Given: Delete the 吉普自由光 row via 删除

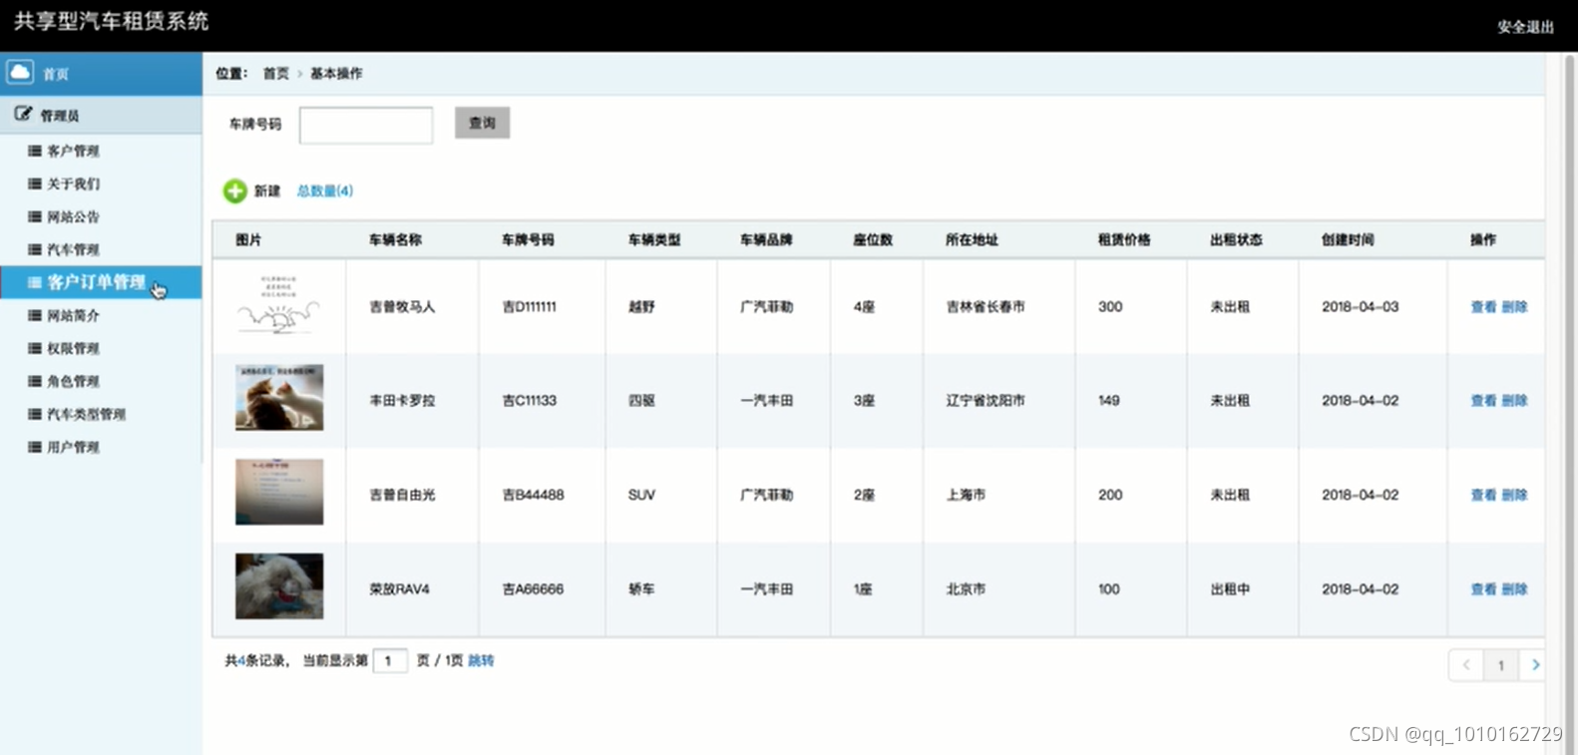Looking at the screenshot, I should pos(1514,495).
